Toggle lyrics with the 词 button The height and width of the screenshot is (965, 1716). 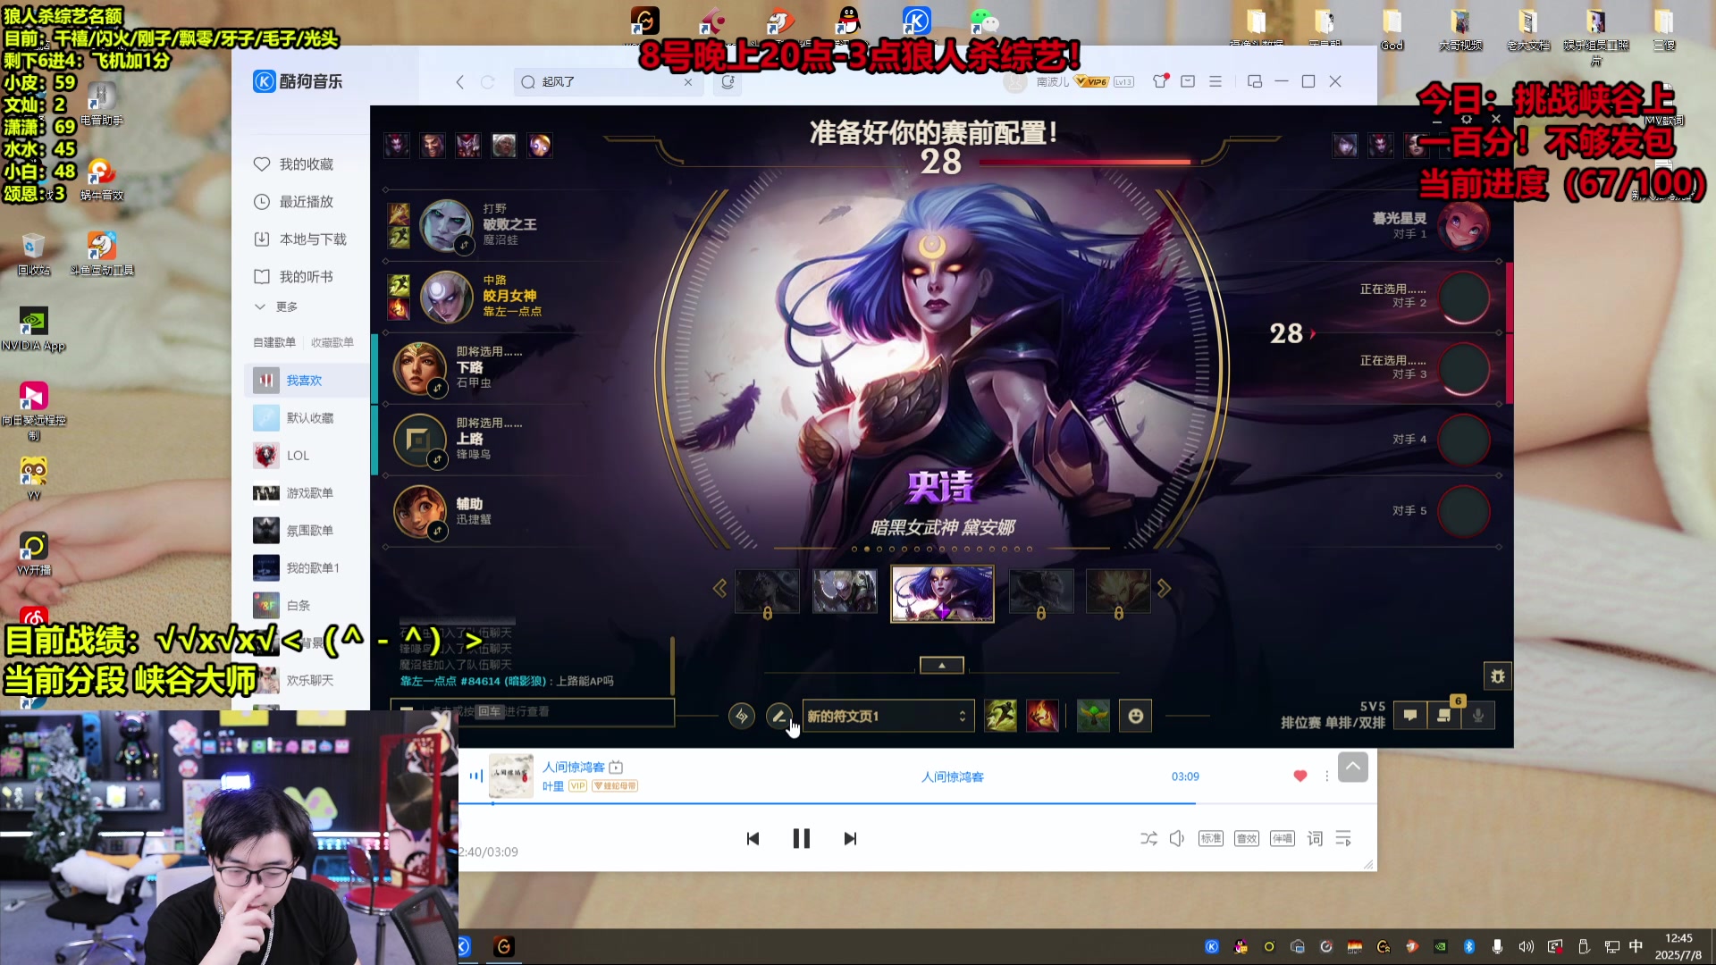click(1315, 838)
